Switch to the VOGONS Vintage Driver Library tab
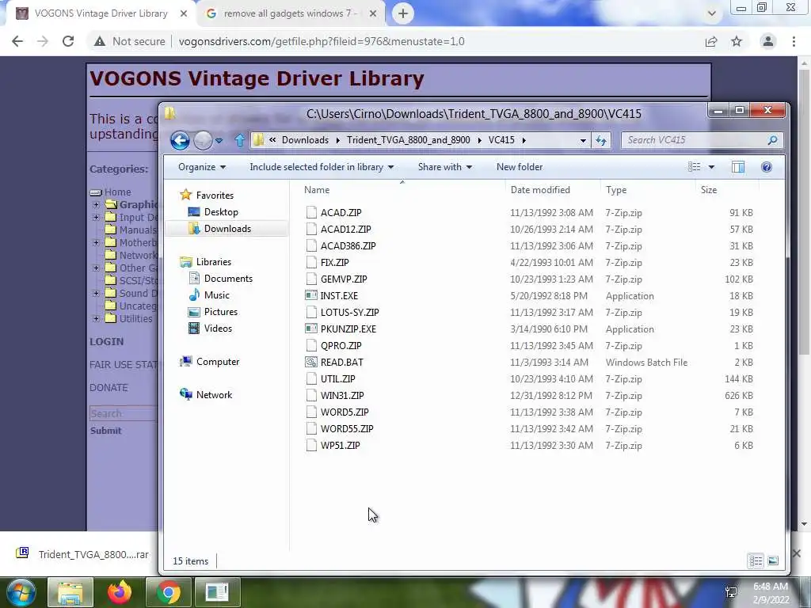Screen dimensions: 811x608 (x=101, y=13)
